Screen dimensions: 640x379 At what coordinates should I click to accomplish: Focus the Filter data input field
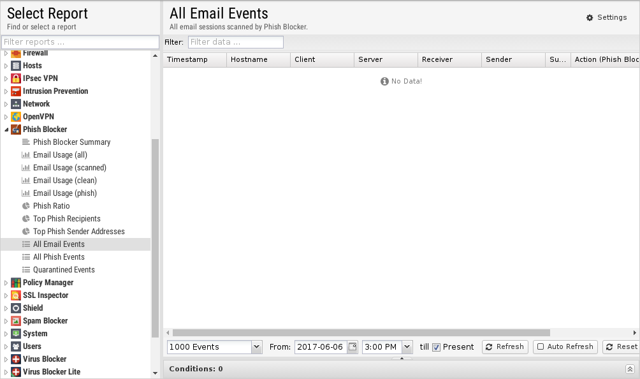coord(235,42)
